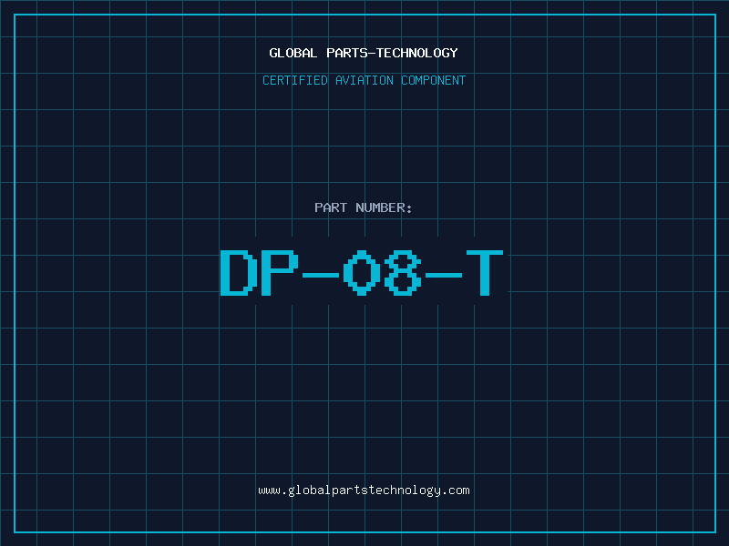This screenshot has width=729, height=546.
Task: Click the large letter P in part number
Action: coord(280,273)
